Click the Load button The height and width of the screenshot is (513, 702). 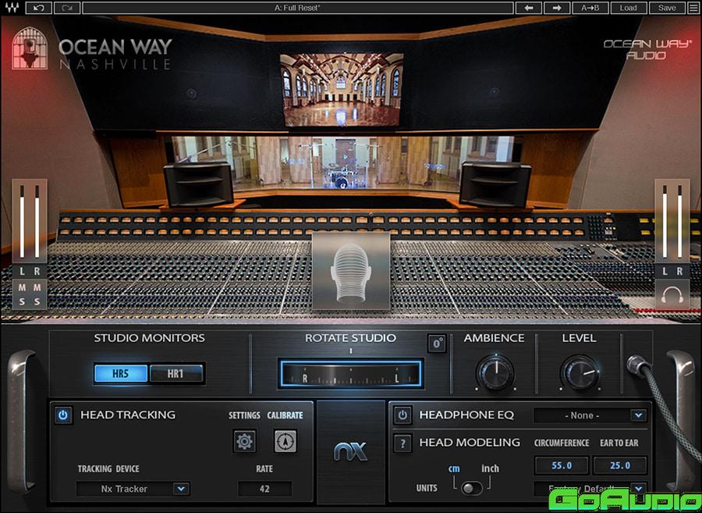coord(628,8)
